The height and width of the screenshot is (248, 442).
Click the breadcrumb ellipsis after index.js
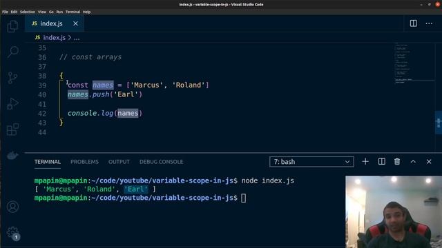[x=77, y=38]
